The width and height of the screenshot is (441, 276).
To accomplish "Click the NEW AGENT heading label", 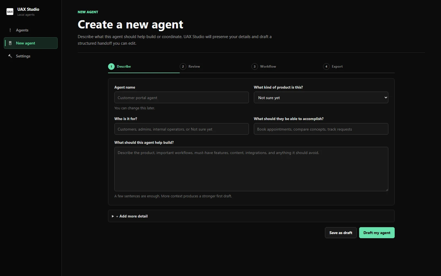I will coord(88,12).
